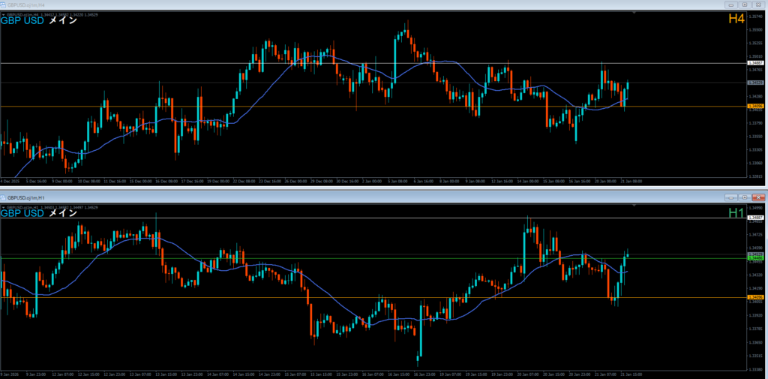Click the chart shift triangle in H4 chart

[634, 13]
